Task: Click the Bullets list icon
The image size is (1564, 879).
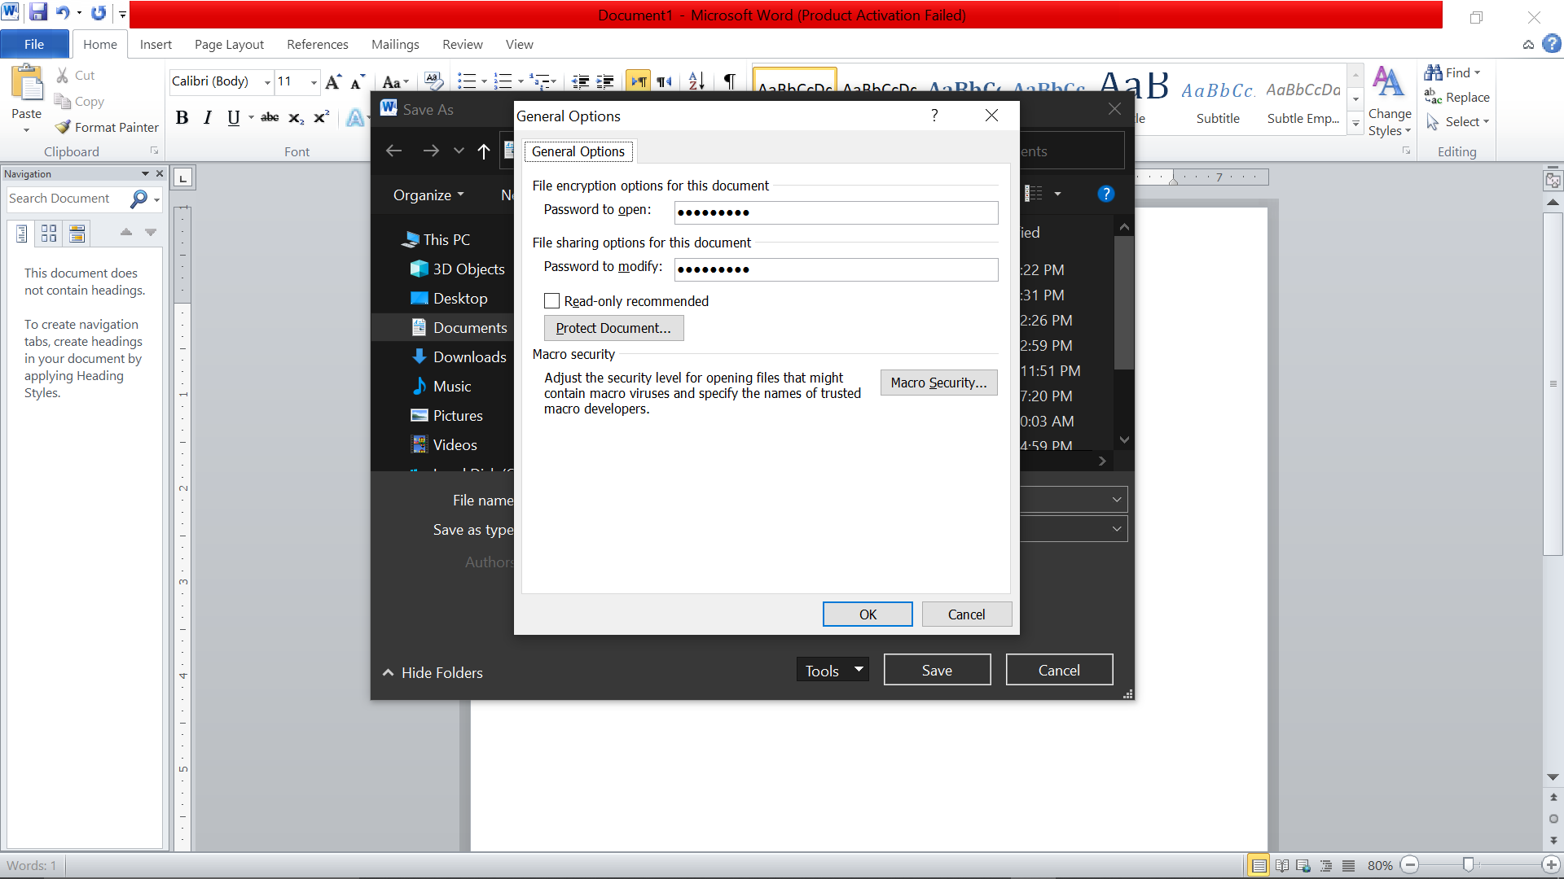Action: tap(468, 83)
